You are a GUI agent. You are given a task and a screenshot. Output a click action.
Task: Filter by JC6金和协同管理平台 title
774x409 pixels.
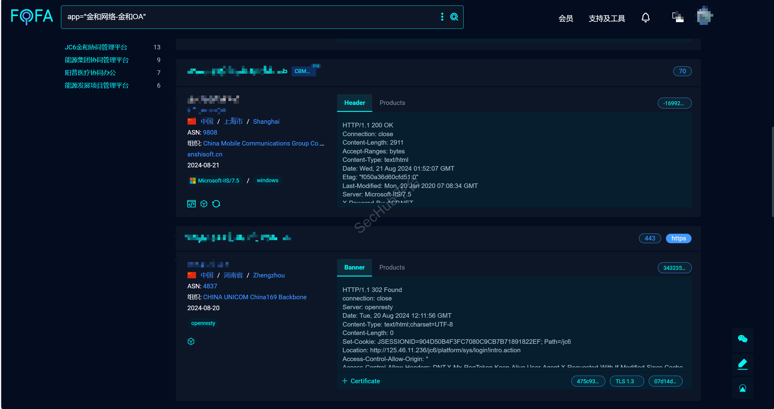(x=96, y=47)
